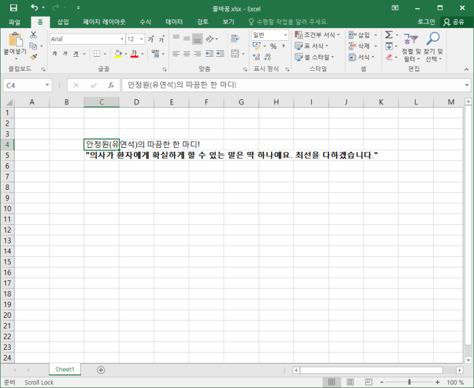The width and height of the screenshot is (474, 388).
Task: Apply comma style
Action: pyautogui.click(x=283, y=46)
